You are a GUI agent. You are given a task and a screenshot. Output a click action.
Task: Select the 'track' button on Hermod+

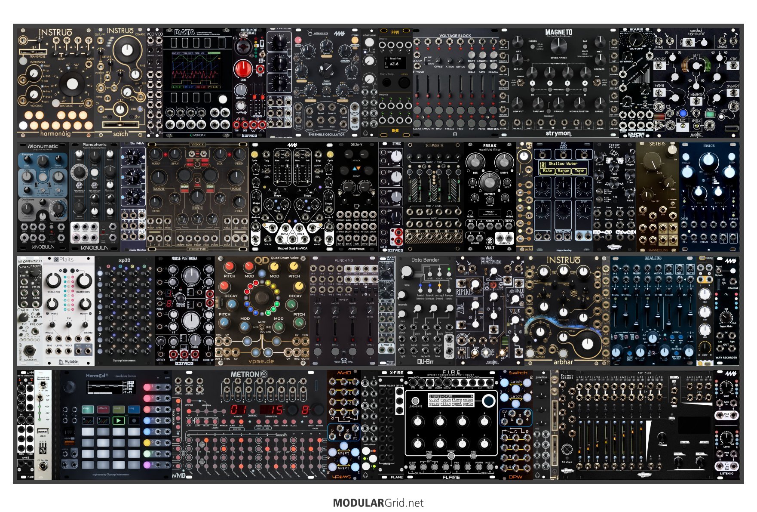[119, 409]
